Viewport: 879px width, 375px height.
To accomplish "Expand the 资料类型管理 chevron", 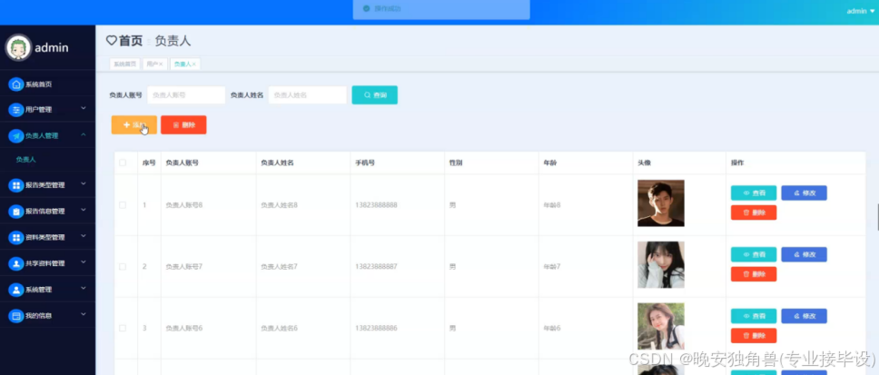I will pyautogui.click(x=83, y=236).
